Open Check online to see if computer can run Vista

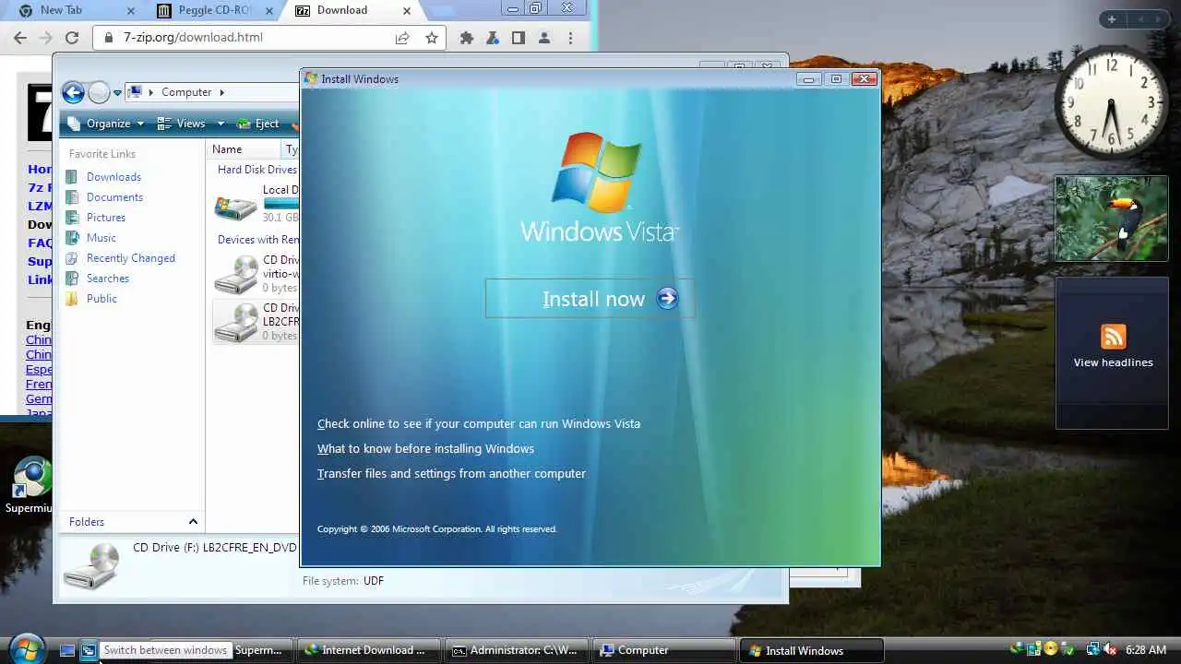tap(479, 424)
